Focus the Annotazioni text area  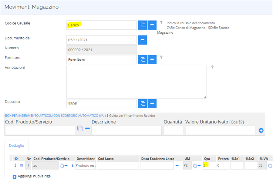point(137,82)
